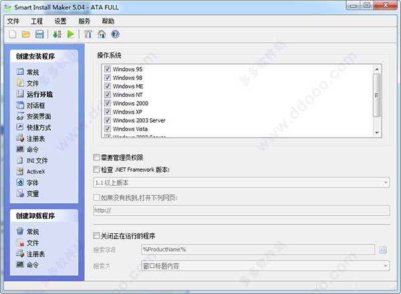
Task: Open the 帮助 menu
Action: click(108, 21)
